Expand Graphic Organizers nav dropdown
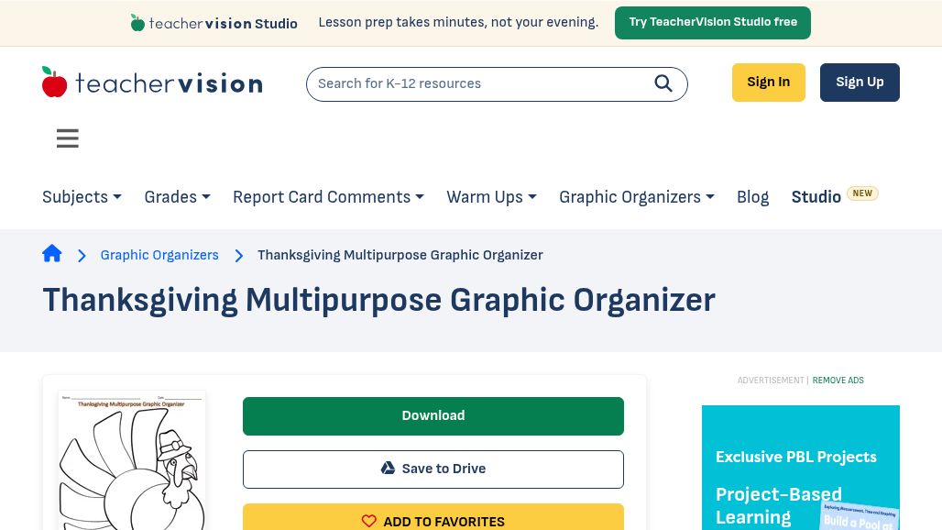 pyautogui.click(x=637, y=197)
